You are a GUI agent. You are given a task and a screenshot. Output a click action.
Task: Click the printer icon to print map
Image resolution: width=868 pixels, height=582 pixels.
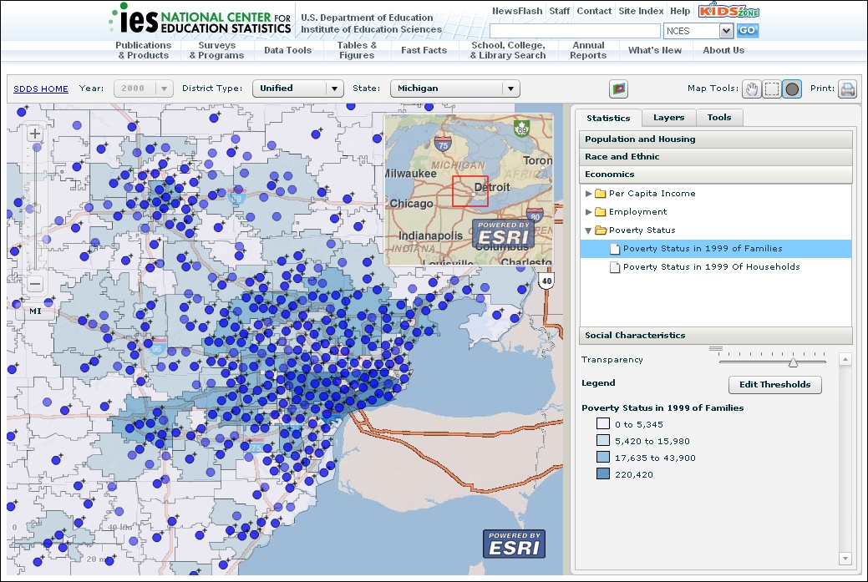tap(848, 89)
